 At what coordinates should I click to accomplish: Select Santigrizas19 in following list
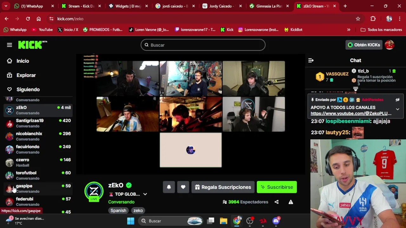pyautogui.click(x=38, y=123)
